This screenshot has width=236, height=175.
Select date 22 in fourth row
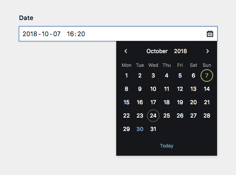point(126,116)
